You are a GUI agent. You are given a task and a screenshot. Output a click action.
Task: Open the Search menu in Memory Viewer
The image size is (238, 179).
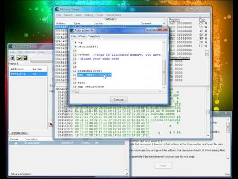68,15
